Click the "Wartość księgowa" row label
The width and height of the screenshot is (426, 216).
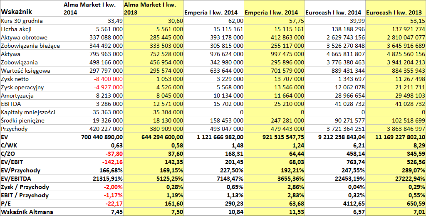pyautogui.click(x=25, y=71)
